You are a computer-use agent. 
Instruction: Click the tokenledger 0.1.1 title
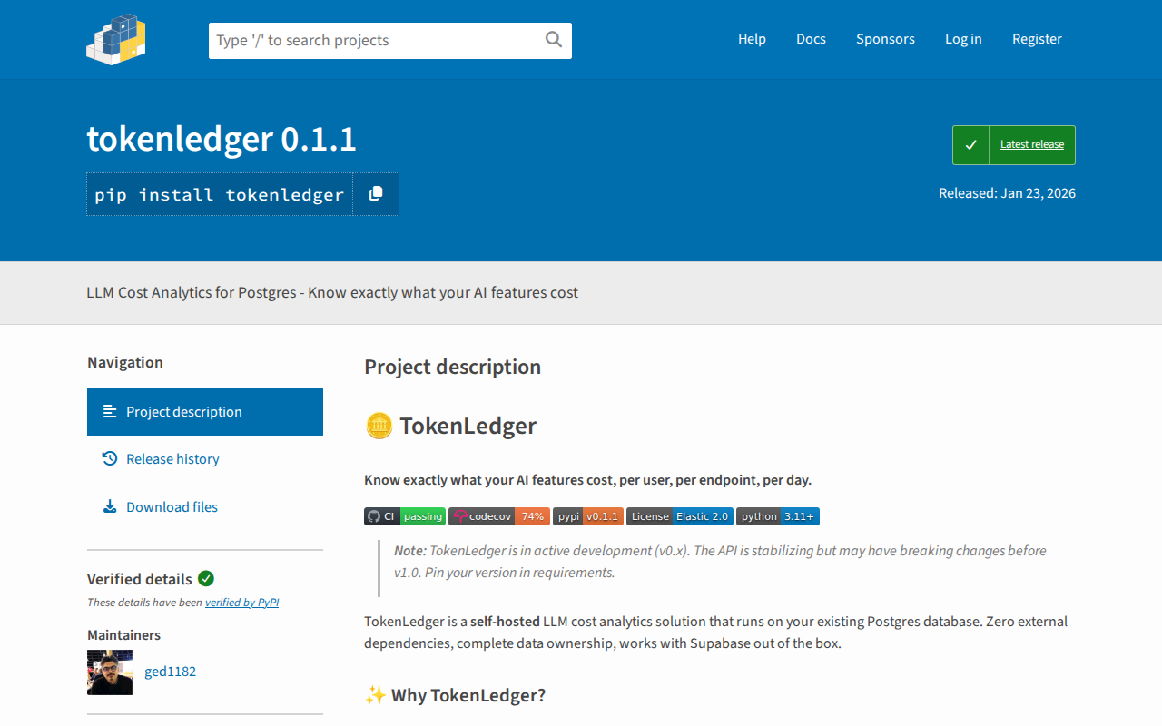click(x=222, y=139)
